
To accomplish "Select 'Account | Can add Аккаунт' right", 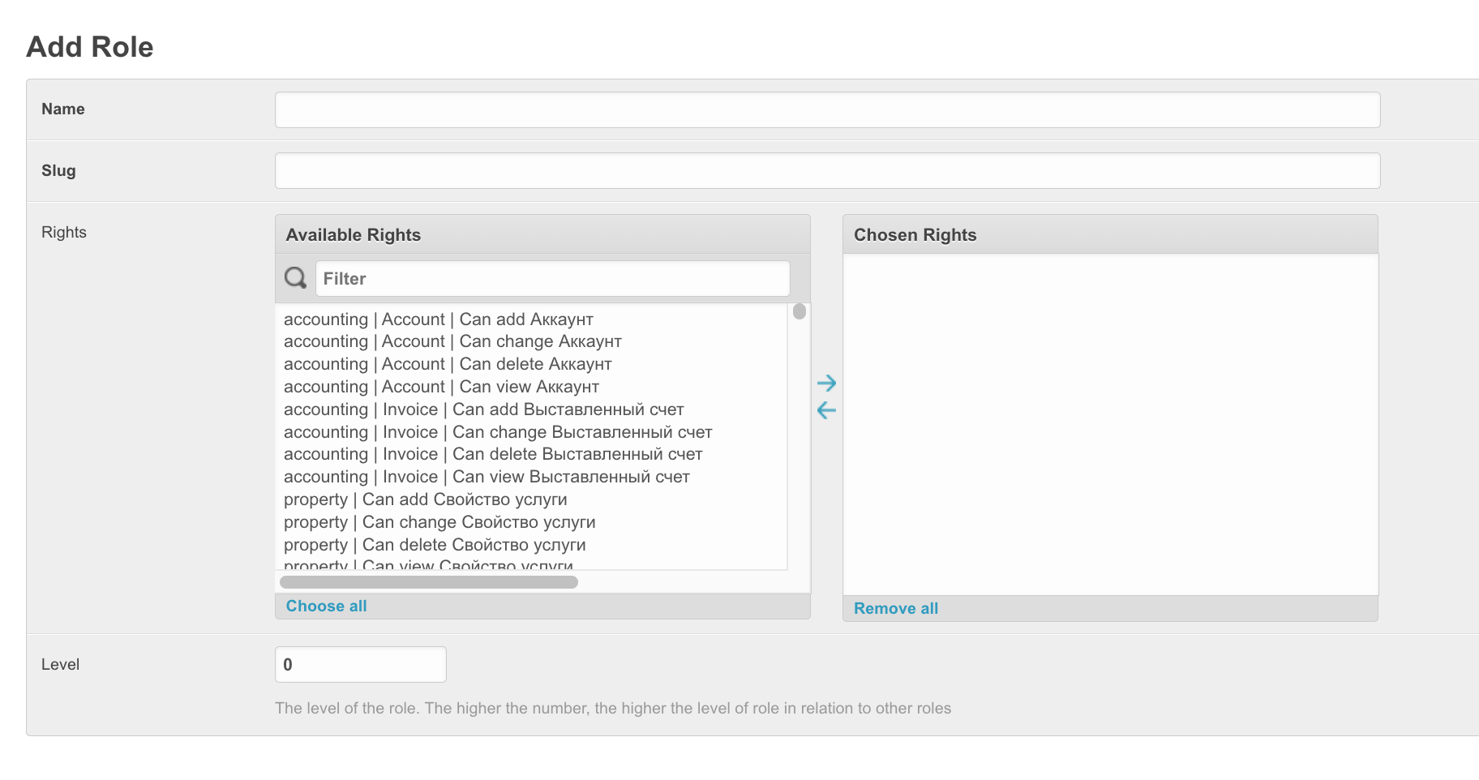I will (439, 319).
